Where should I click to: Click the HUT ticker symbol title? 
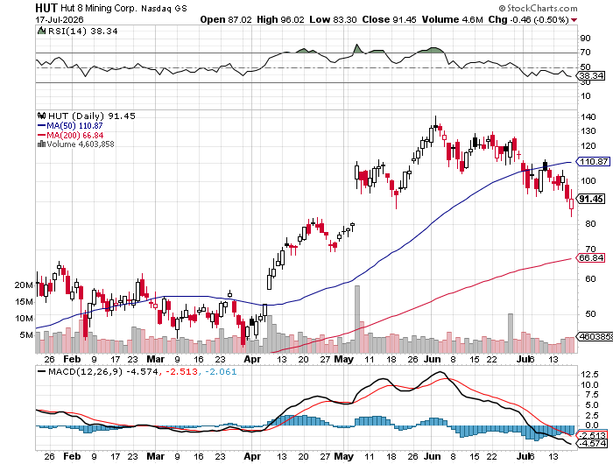(x=46, y=8)
